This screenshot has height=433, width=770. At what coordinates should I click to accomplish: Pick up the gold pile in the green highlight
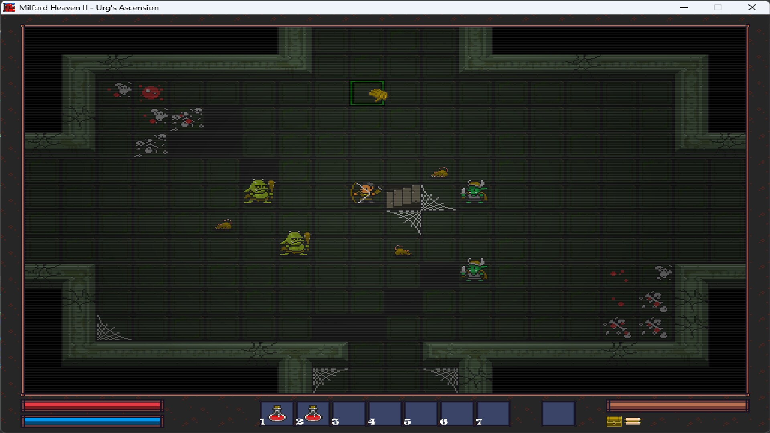tap(378, 95)
